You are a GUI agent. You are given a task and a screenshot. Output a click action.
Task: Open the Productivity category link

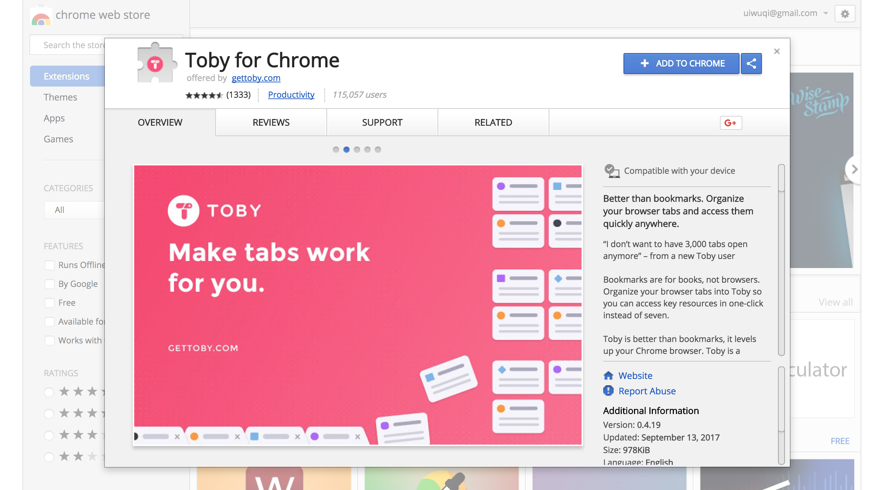tap(291, 95)
